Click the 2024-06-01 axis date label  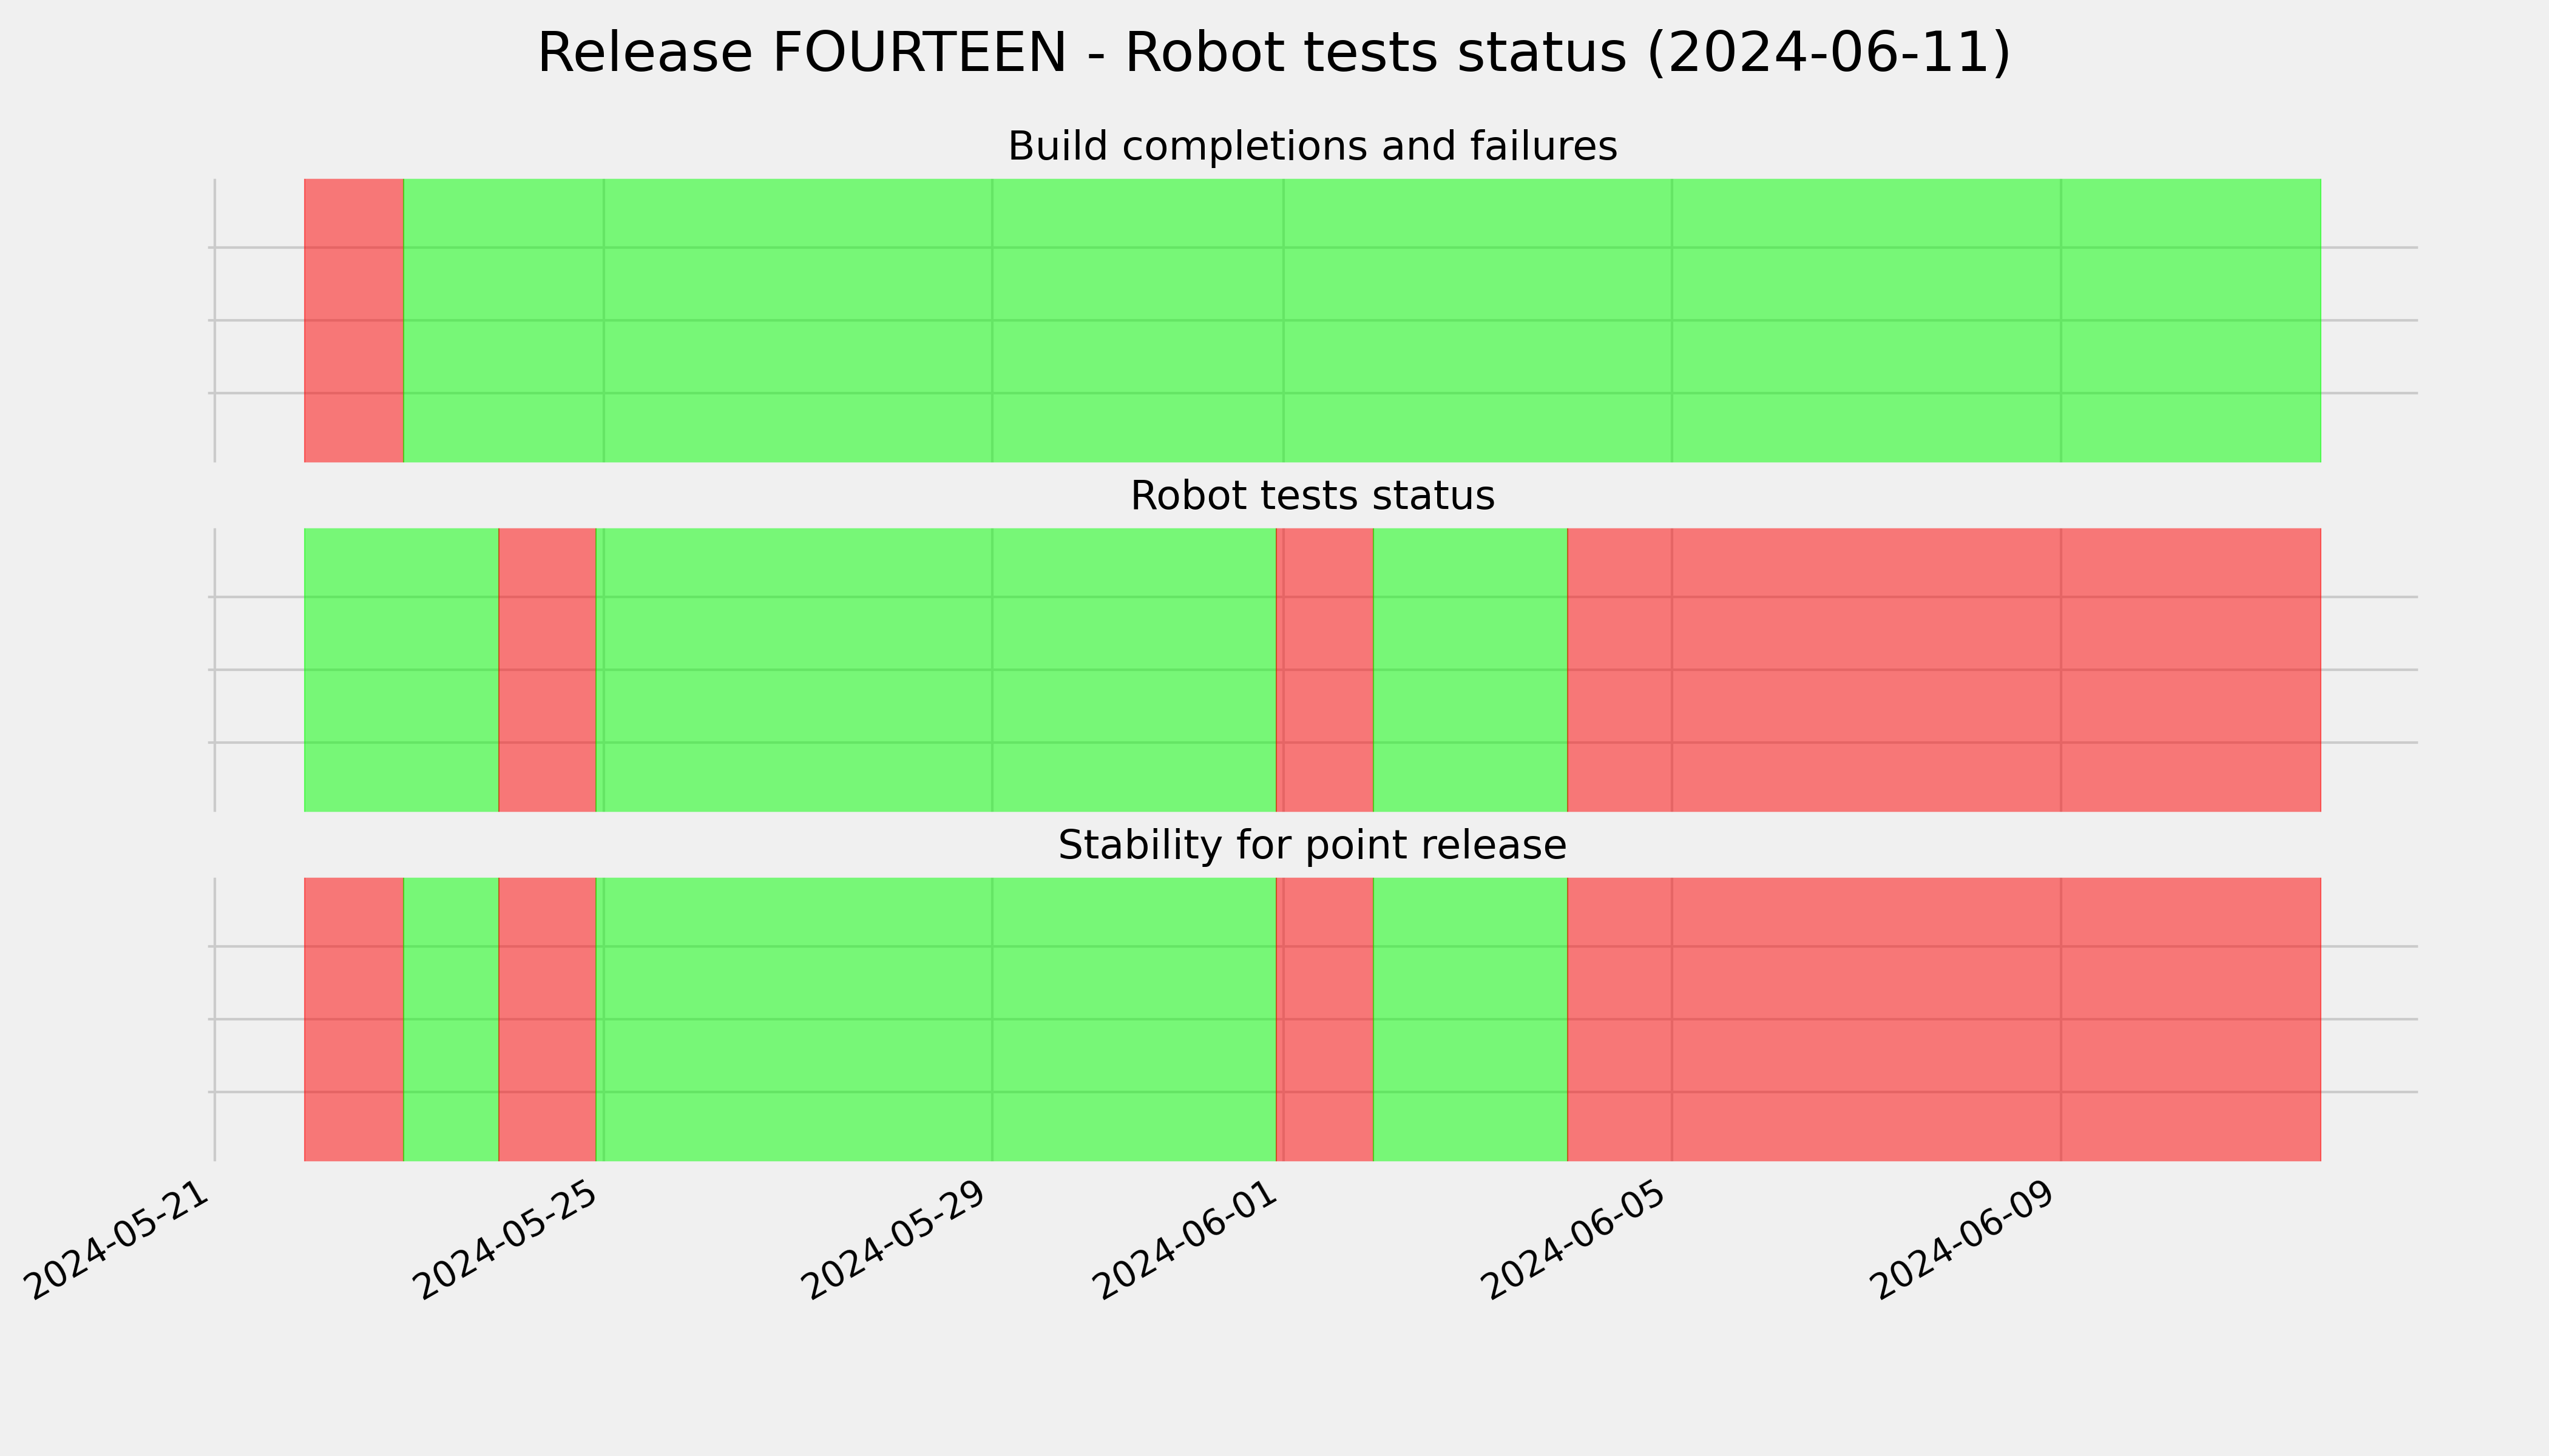point(1188,1239)
